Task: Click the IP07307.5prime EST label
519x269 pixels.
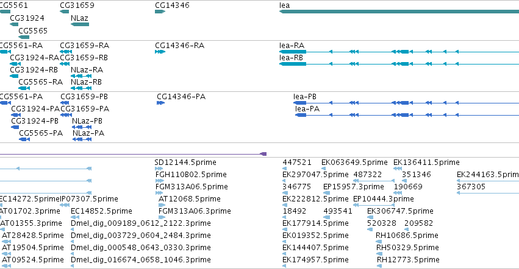Action: 89,199
